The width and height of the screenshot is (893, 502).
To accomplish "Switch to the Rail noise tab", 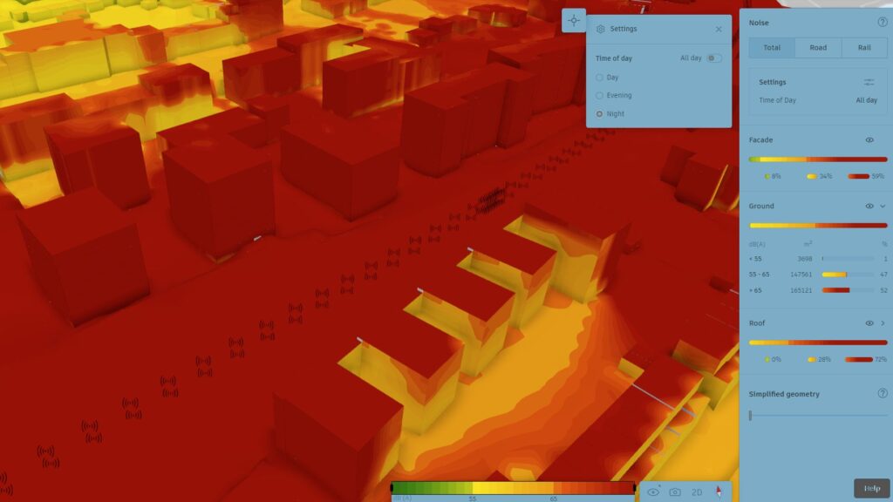I will 864,48.
